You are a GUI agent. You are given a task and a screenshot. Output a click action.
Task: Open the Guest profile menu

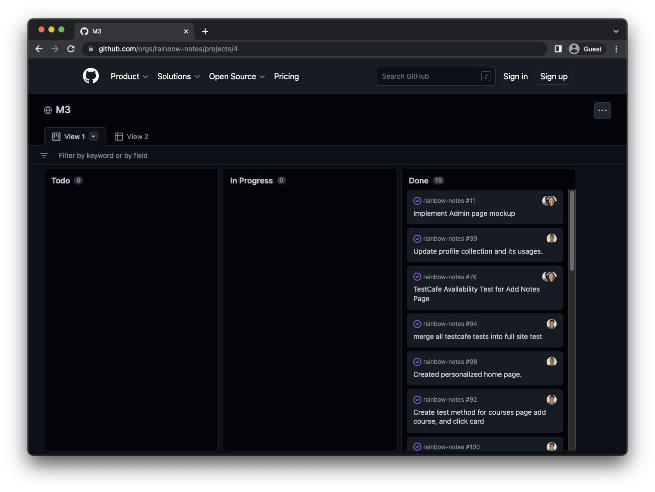click(587, 49)
